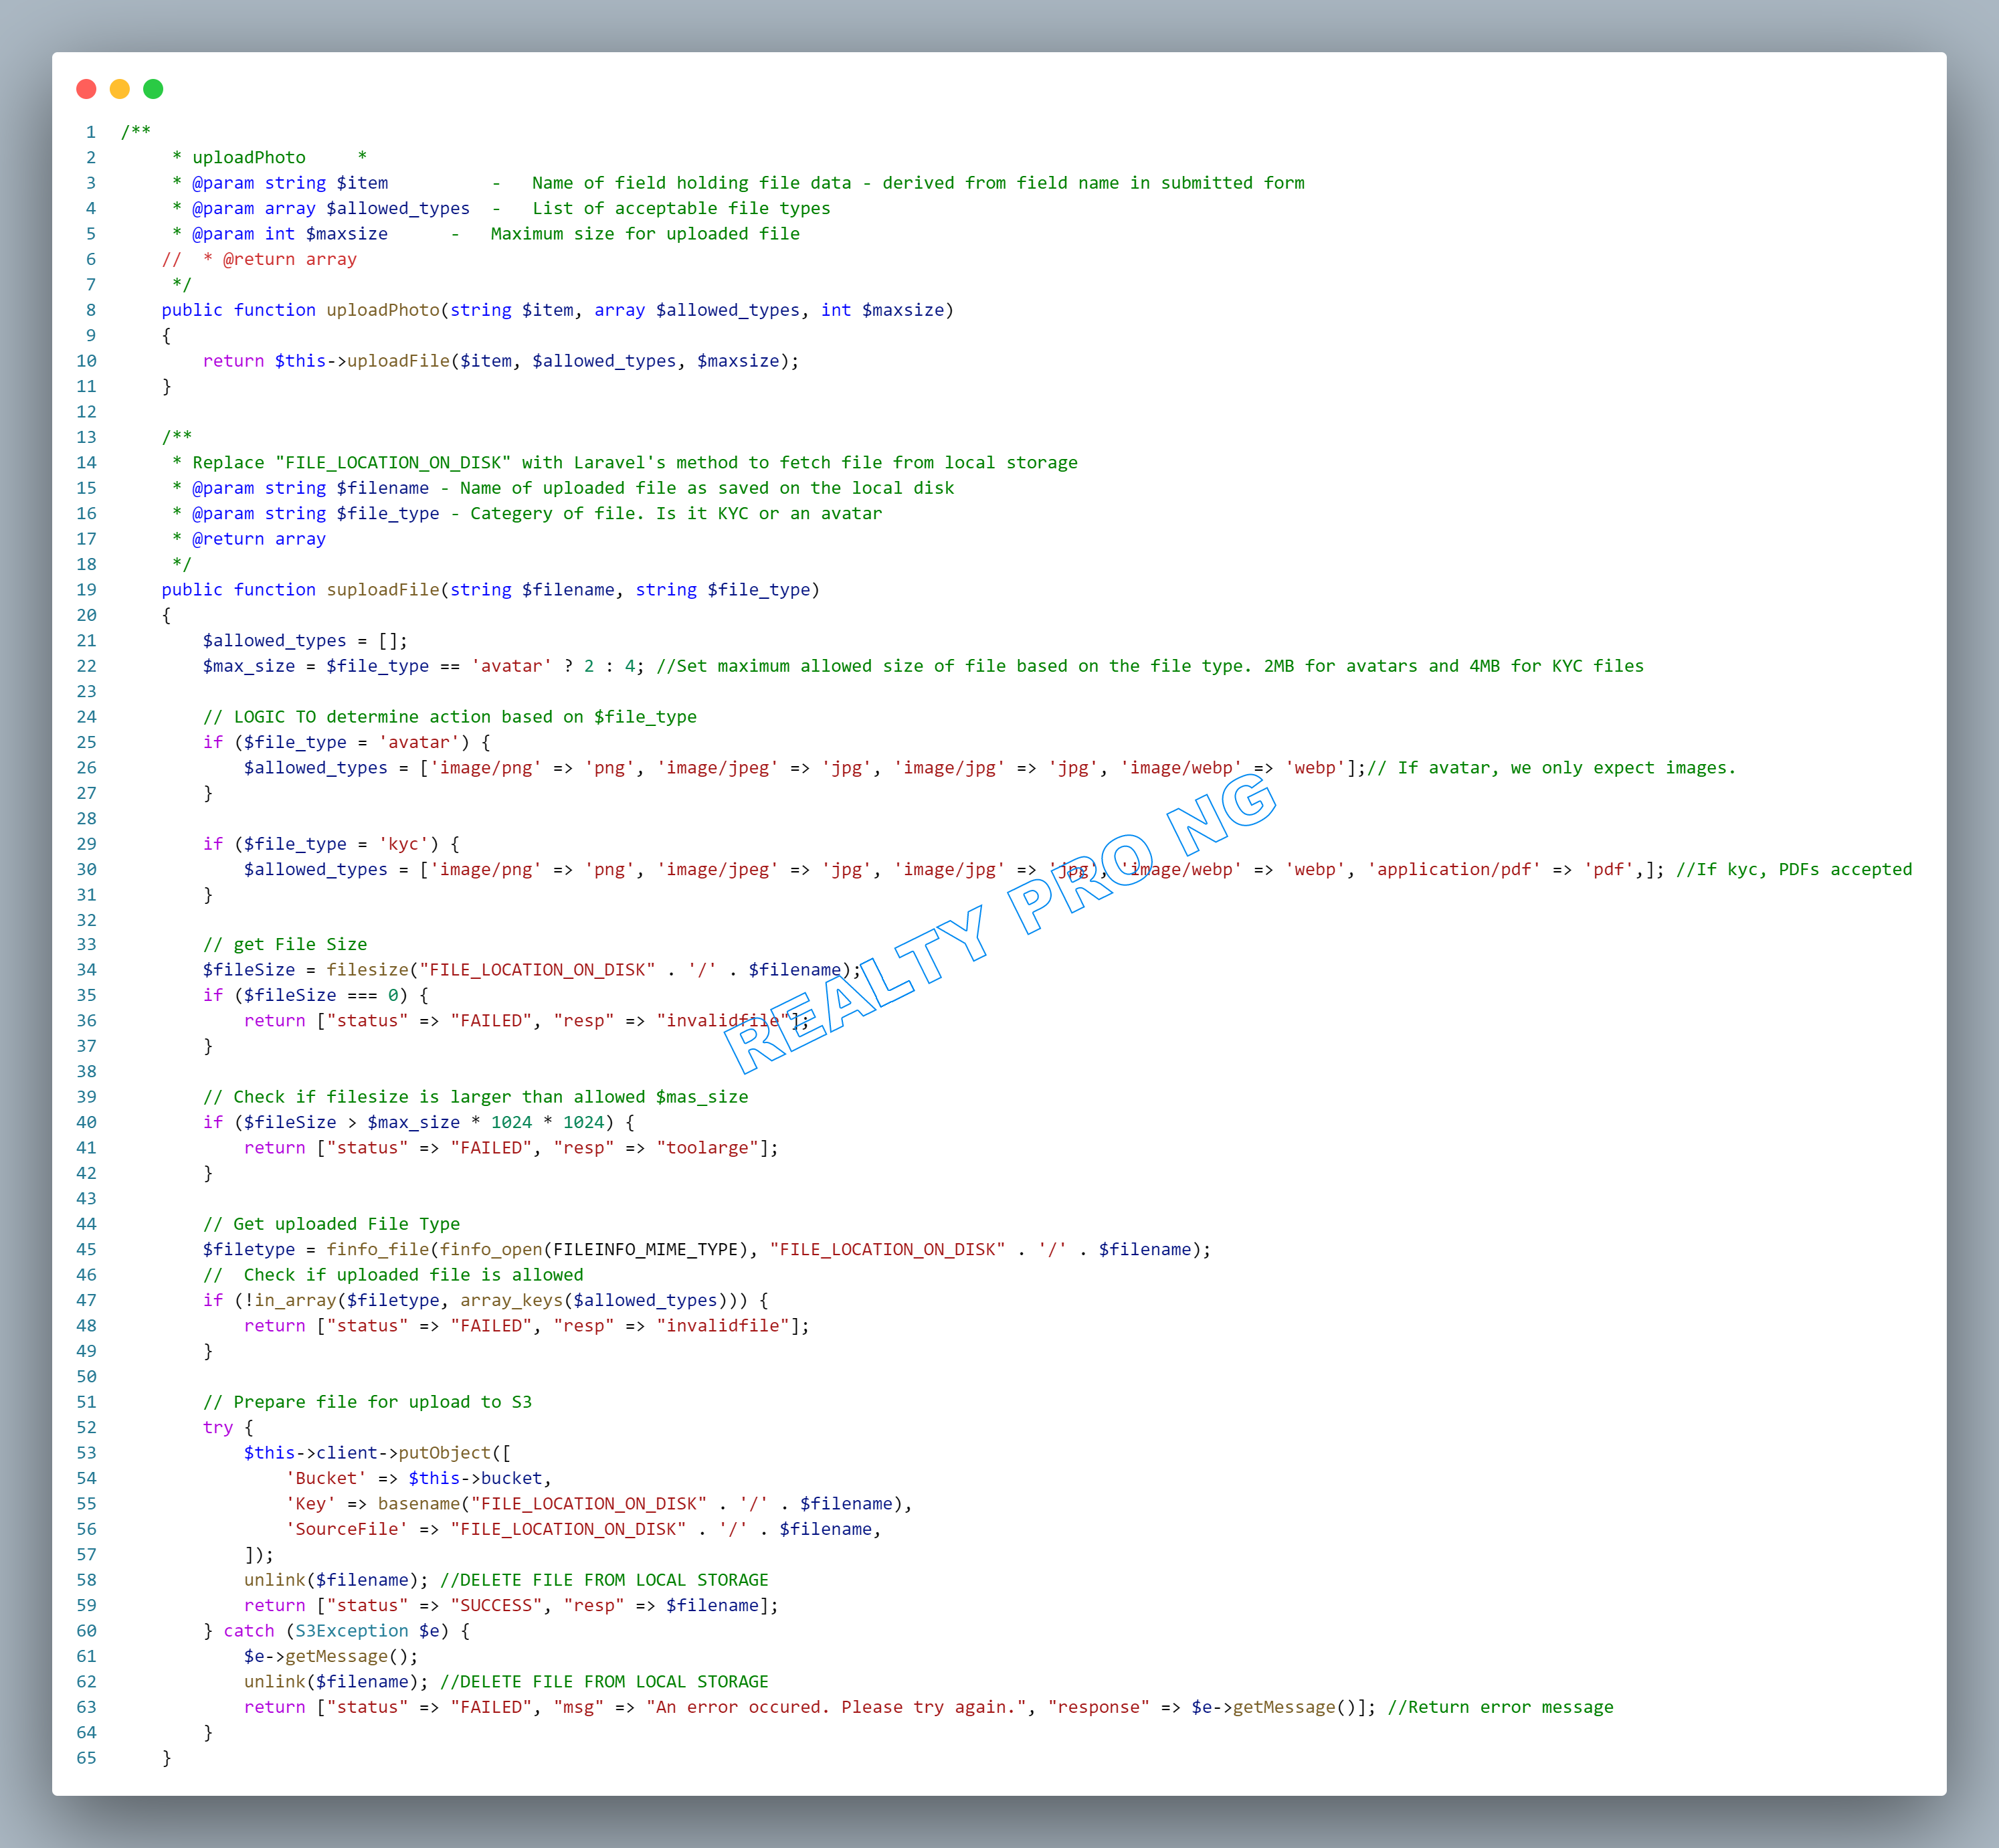Screen dimensions: 1999x1848
Task: Select the 'application/pdf' mime string
Action: tap(1455, 870)
